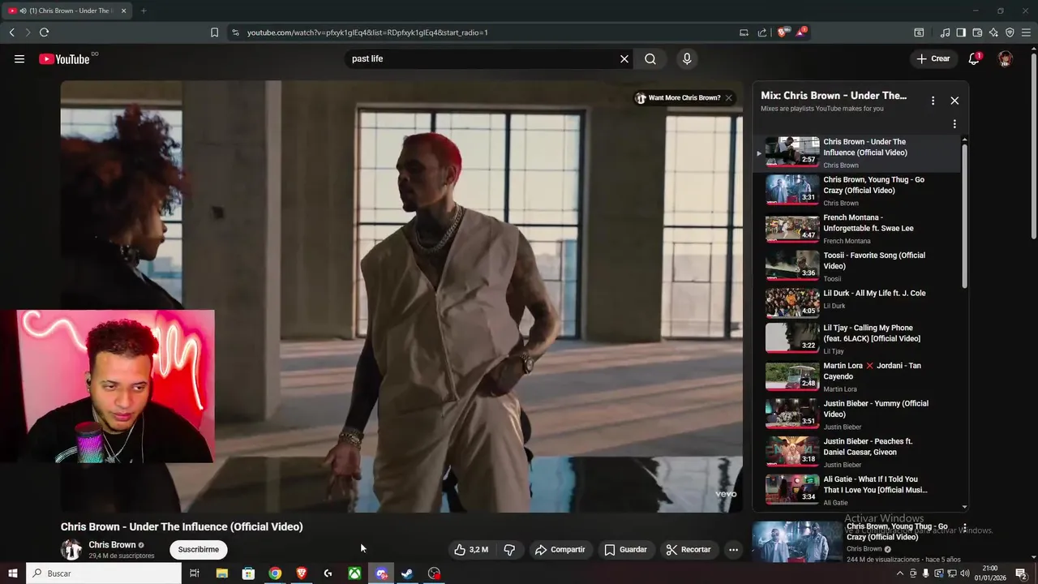
Task: Open the recommended Go Crazy video thumbnail below
Action: coord(796,542)
